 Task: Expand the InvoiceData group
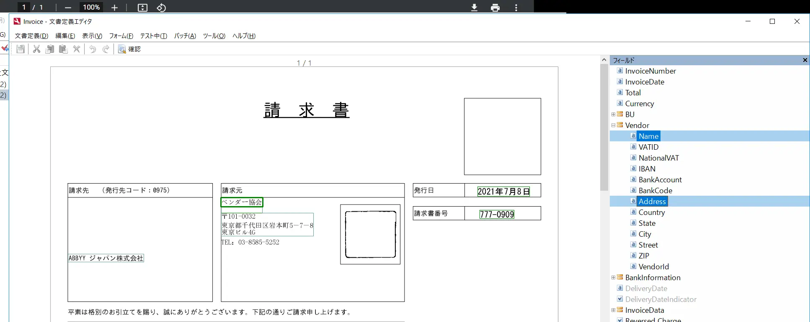click(x=613, y=310)
